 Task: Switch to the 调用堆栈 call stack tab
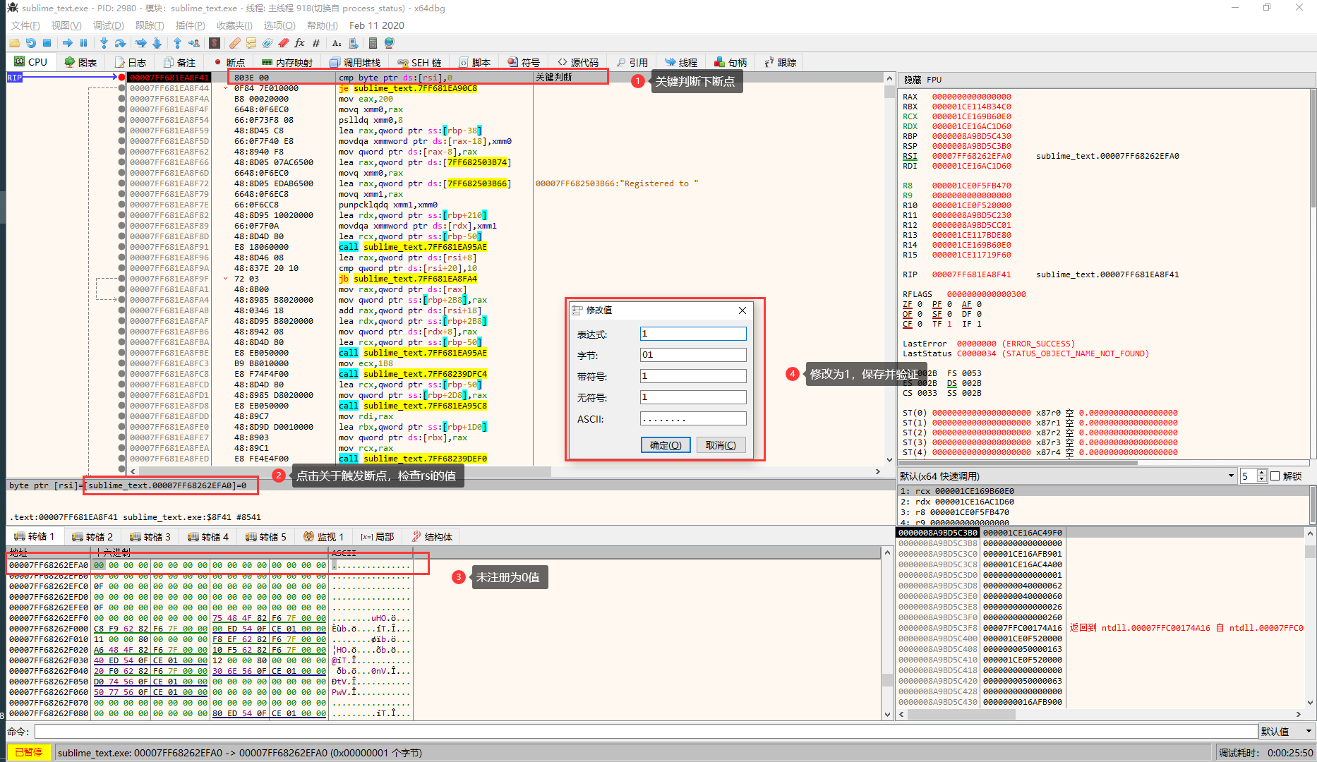click(x=355, y=63)
